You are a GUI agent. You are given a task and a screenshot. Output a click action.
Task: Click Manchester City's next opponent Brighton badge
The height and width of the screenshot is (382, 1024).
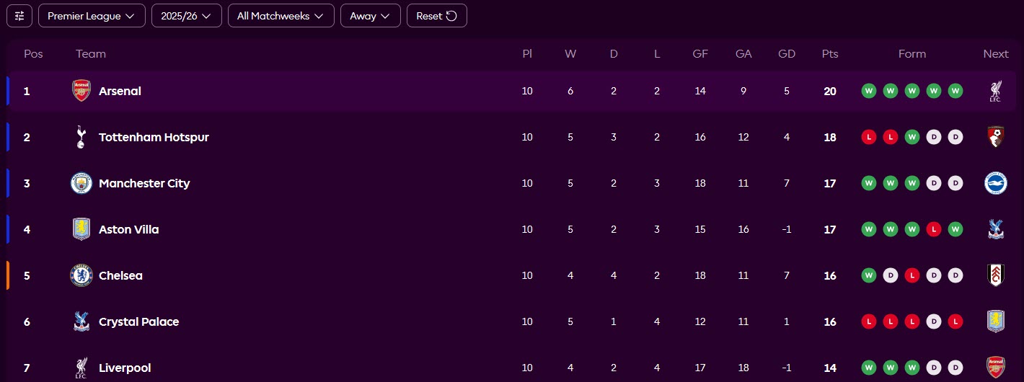(x=995, y=183)
